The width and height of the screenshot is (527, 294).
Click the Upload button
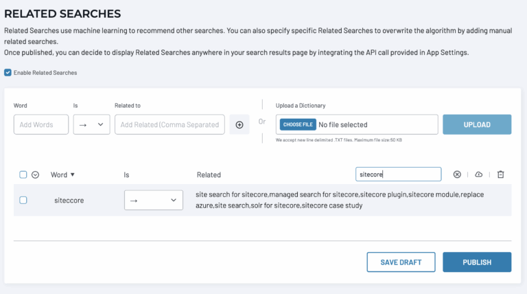coord(477,124)
